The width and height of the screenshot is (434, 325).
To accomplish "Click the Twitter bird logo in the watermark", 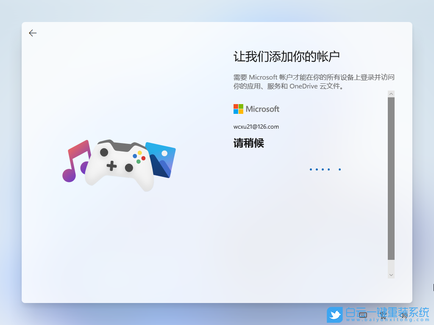I will click(335, 315).
